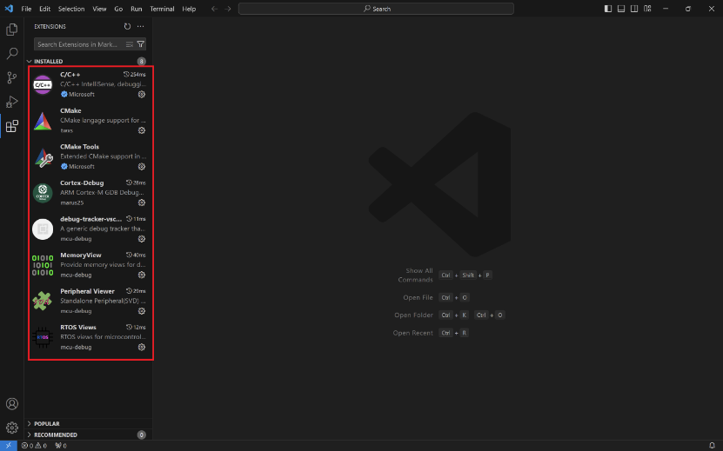723x451 pixels.
Task: Go forward with navigation arrow
Action: pos(228,9)
